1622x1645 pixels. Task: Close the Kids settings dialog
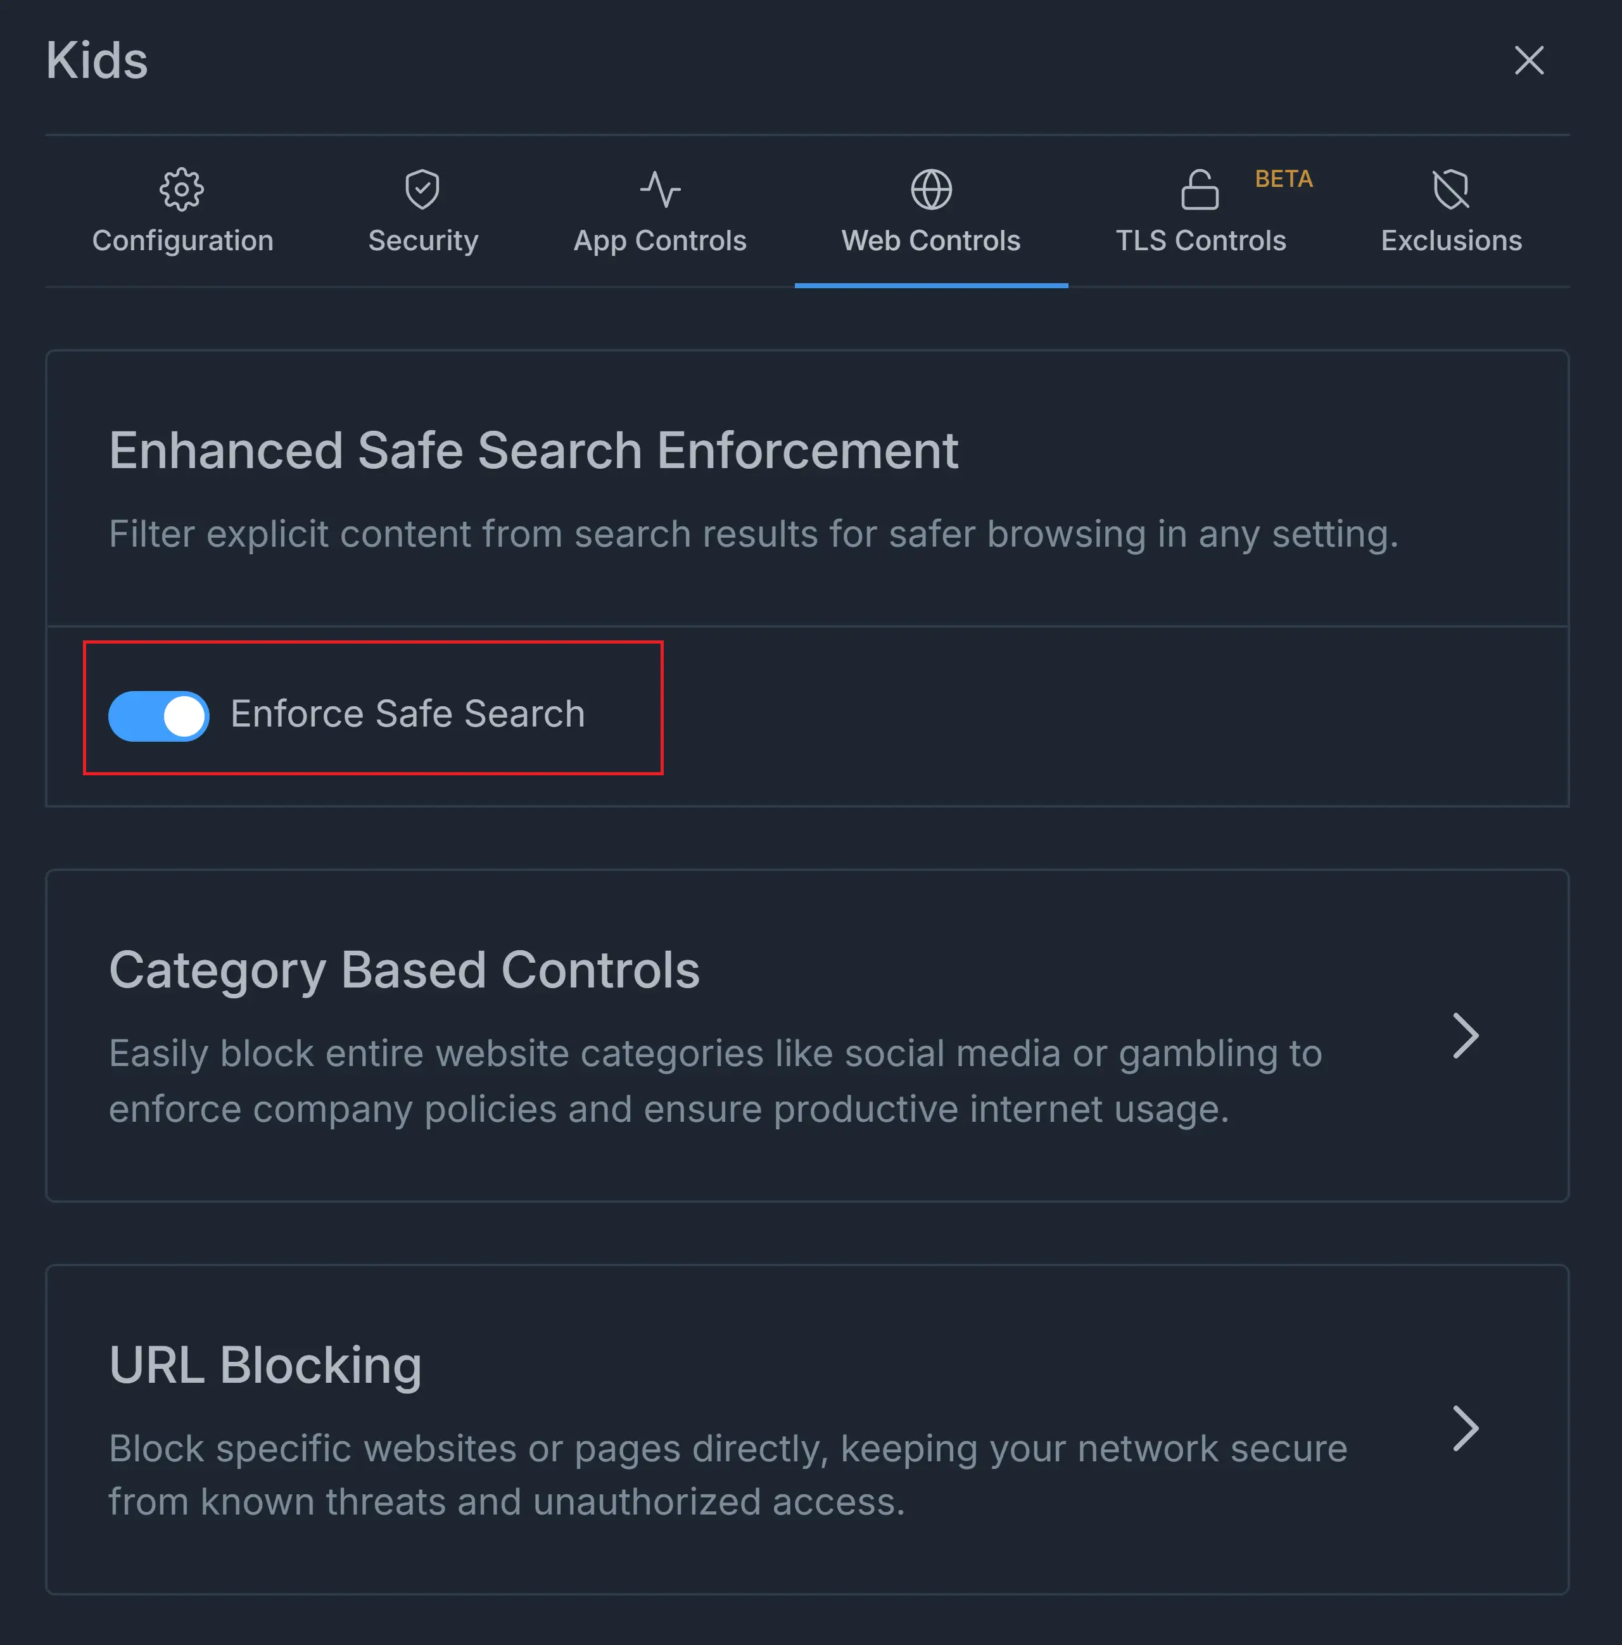pyautogui.click(x=1528, y=60)
